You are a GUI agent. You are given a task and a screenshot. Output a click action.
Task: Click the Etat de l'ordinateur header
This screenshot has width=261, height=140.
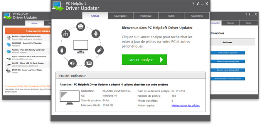click(130, 75)
